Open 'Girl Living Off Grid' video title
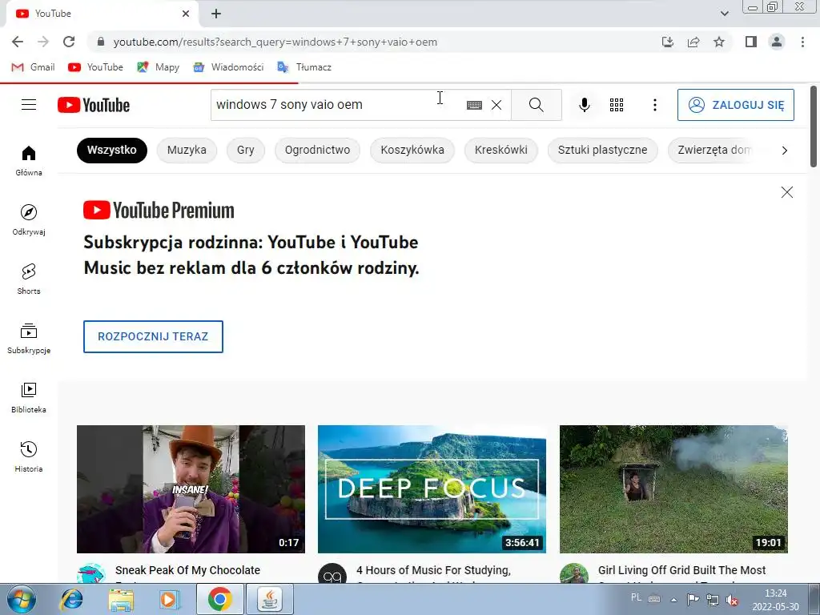This screenshot has width=820, height=615. pyautogui.click(x=682, y=570)
